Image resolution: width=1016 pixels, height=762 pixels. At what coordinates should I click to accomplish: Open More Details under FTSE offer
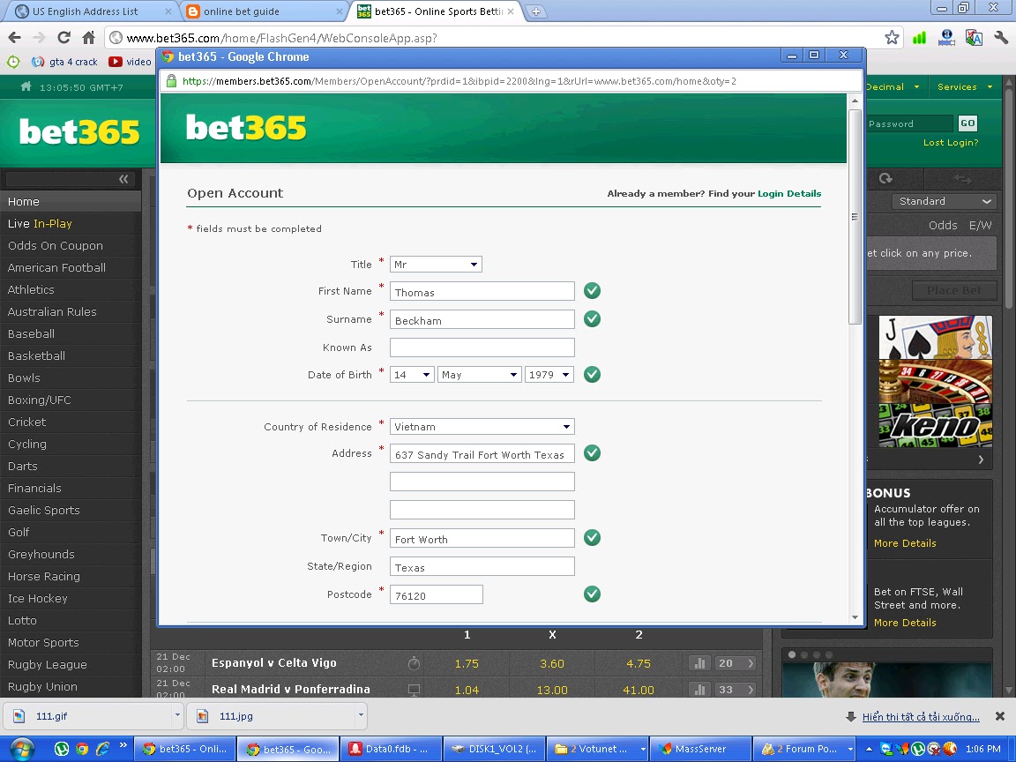pyautogui.click(x=905, y=623)
